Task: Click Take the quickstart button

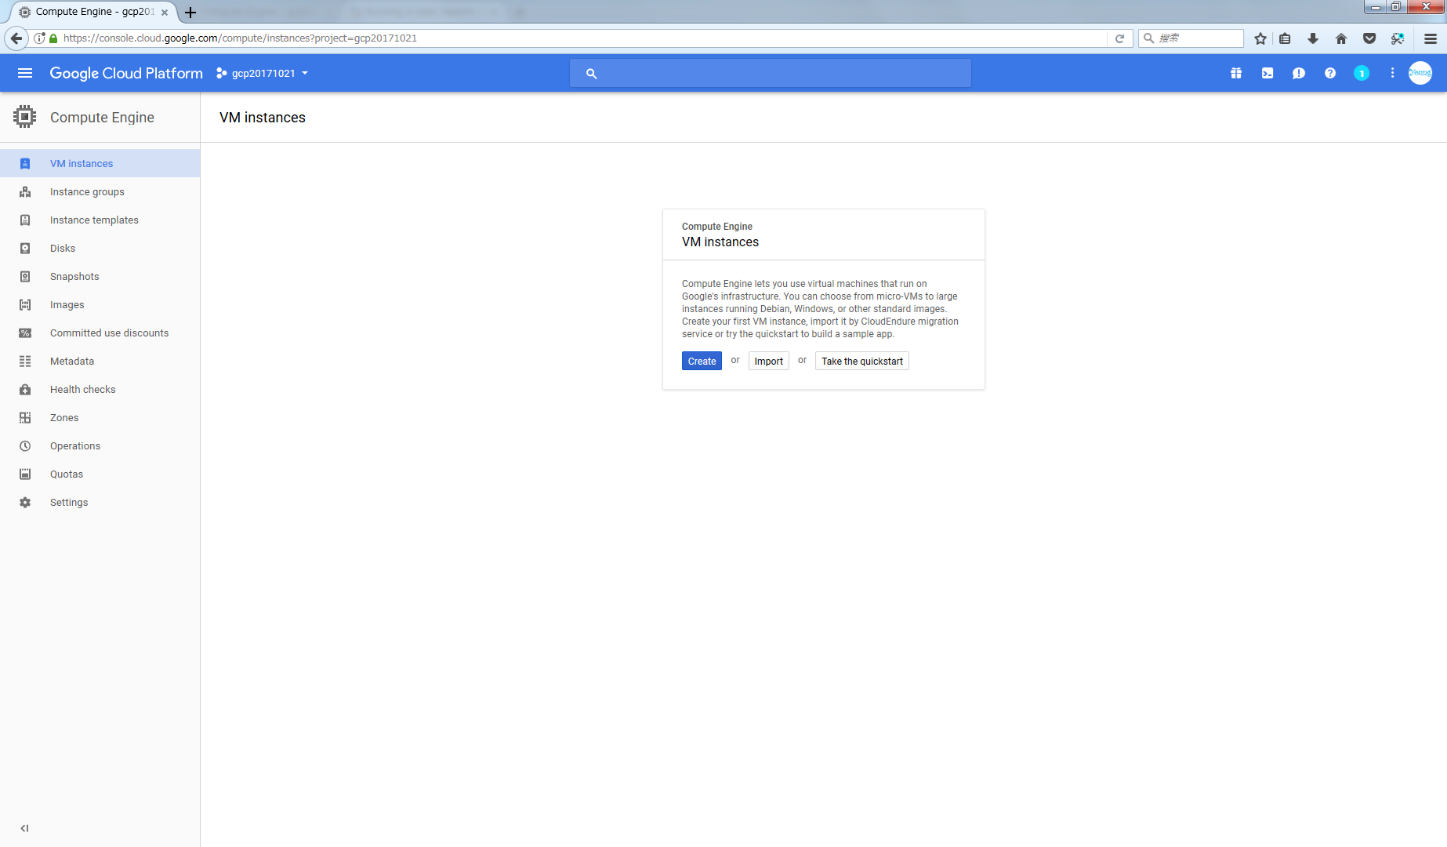Action: click(861, 361)
